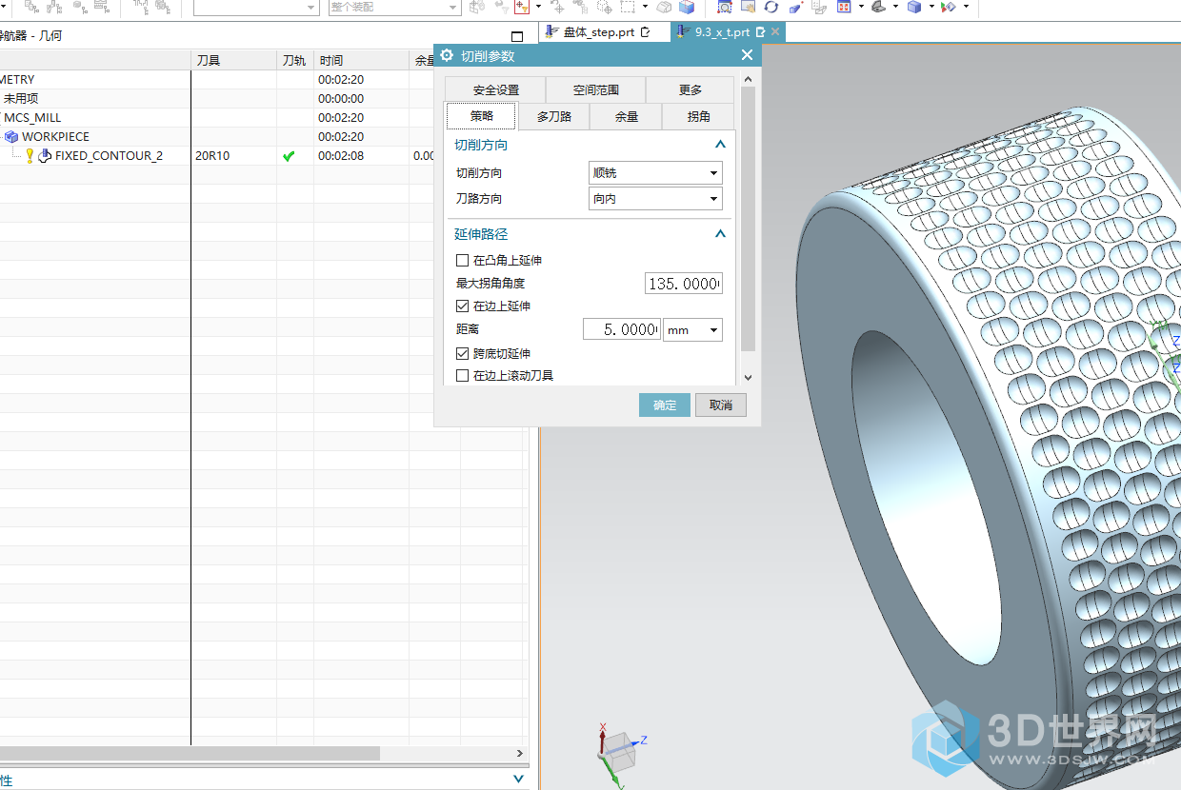Open the mm unit dropdown
This screenshot has width=1181, height=790.
coord(692,330)
